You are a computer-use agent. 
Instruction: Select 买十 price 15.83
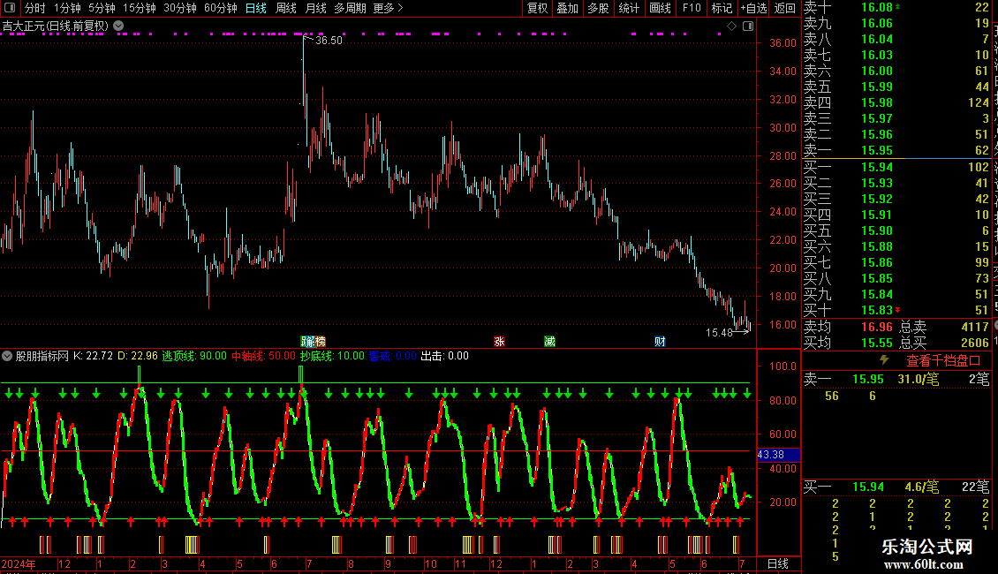click(876, 310)
